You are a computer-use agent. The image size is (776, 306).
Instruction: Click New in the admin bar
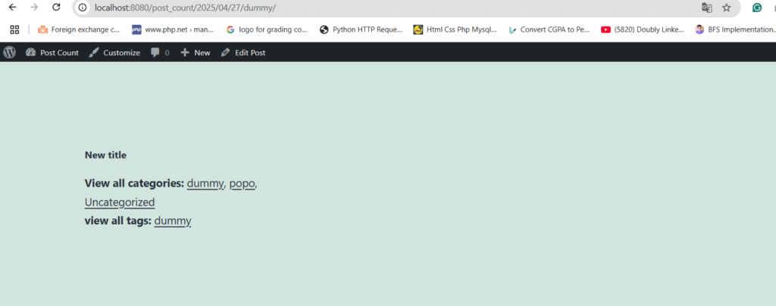196,52
